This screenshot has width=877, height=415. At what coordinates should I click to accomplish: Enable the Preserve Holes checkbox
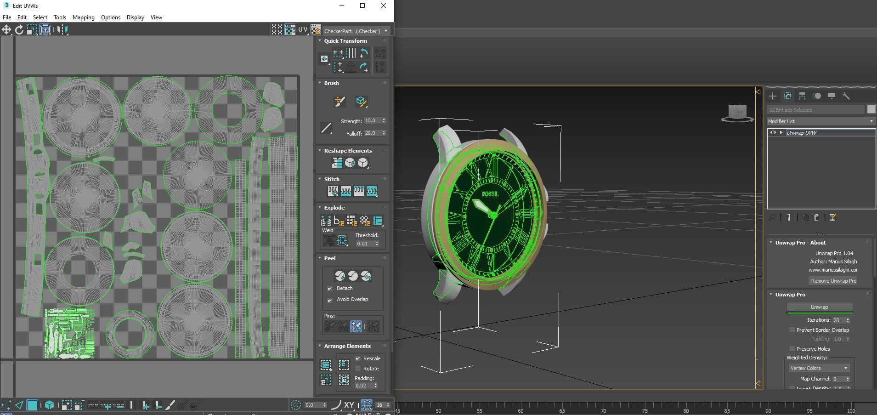click(792, 349)
